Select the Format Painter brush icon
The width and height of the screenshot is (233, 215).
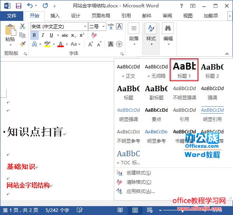(23, 44)
